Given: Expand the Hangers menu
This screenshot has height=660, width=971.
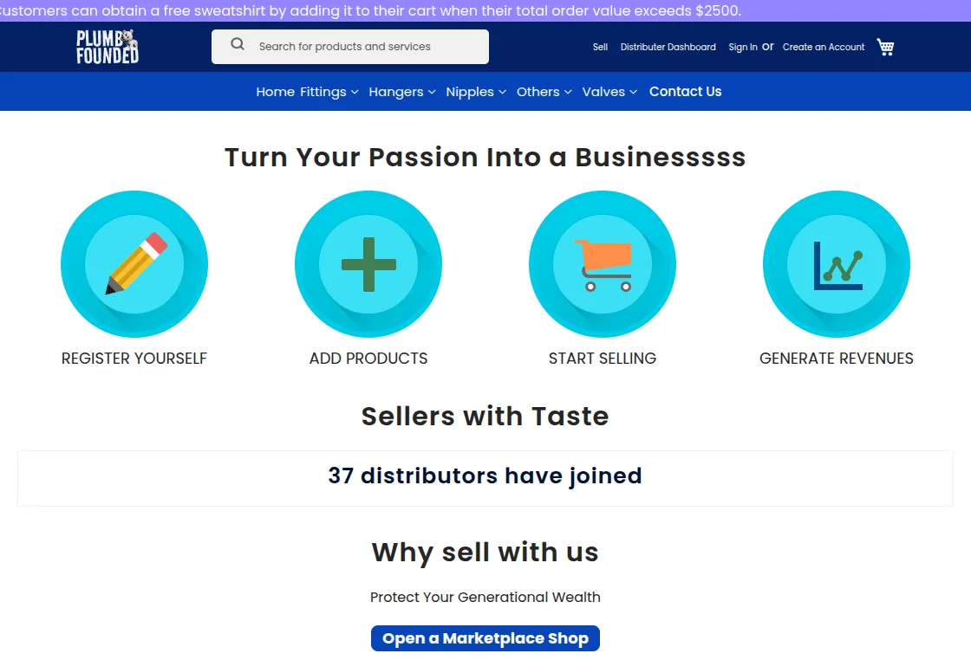Looking at the screenshot, I should [x=396, y=91].
